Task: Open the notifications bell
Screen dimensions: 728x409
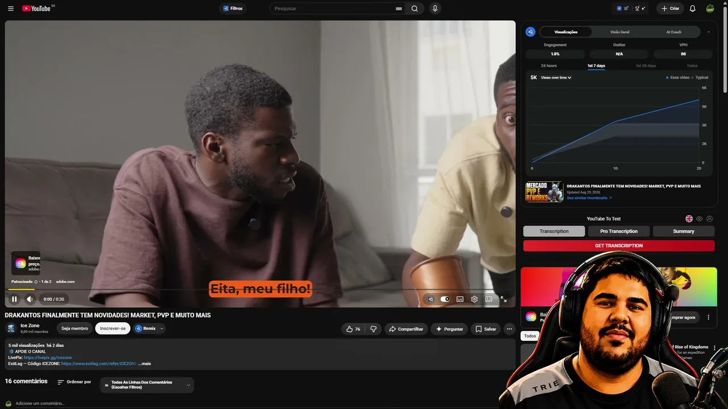Action: [x=693, y=9]
